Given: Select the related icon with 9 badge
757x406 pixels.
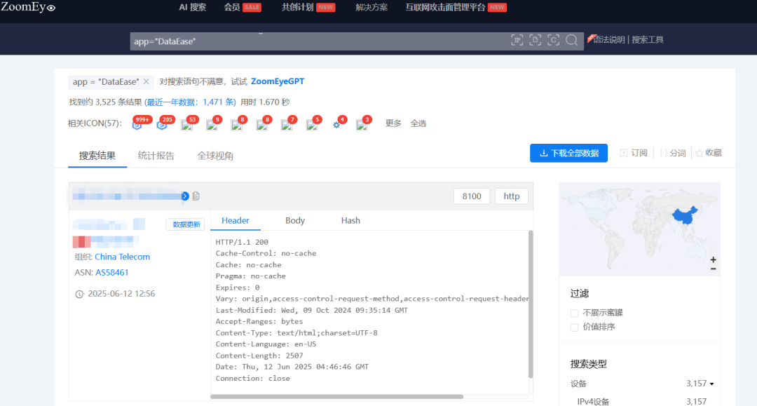Looking at the screenshot, I should click(212, 125).
